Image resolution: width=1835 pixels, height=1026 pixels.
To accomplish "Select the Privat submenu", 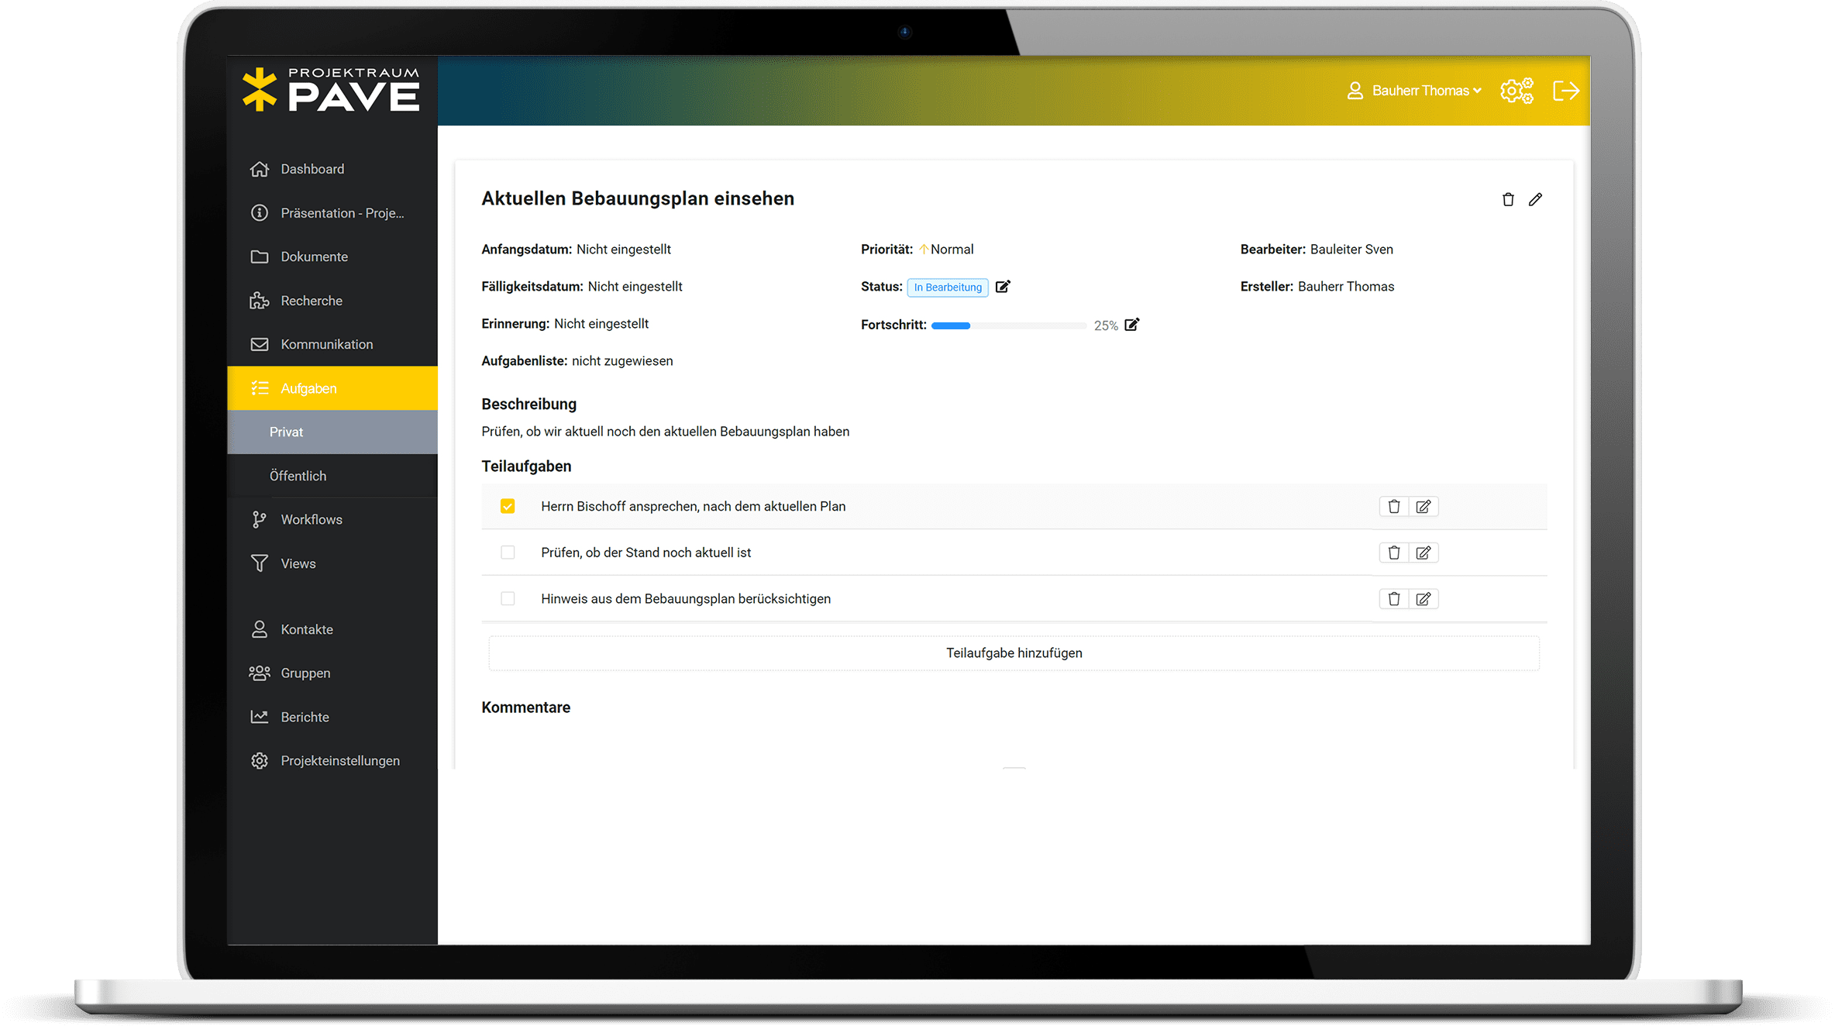I will (332, 432).
